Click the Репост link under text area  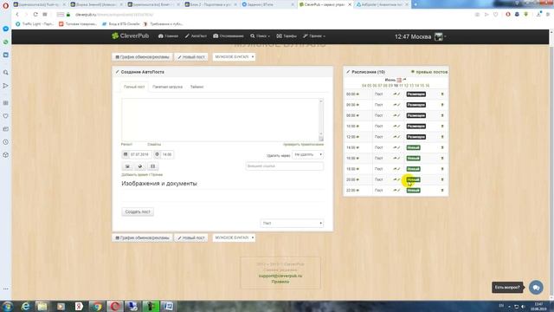click(126, 145)
